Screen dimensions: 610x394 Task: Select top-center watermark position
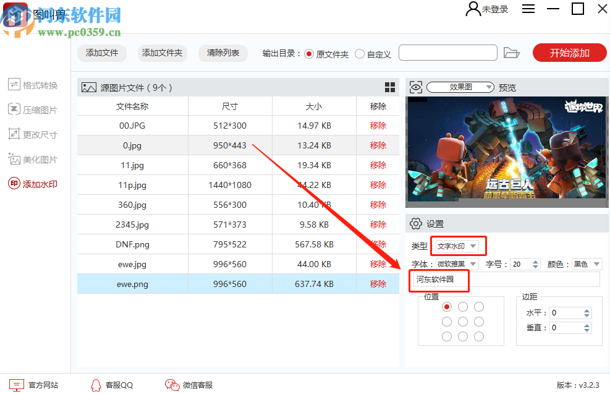click(x=463, y=307)
